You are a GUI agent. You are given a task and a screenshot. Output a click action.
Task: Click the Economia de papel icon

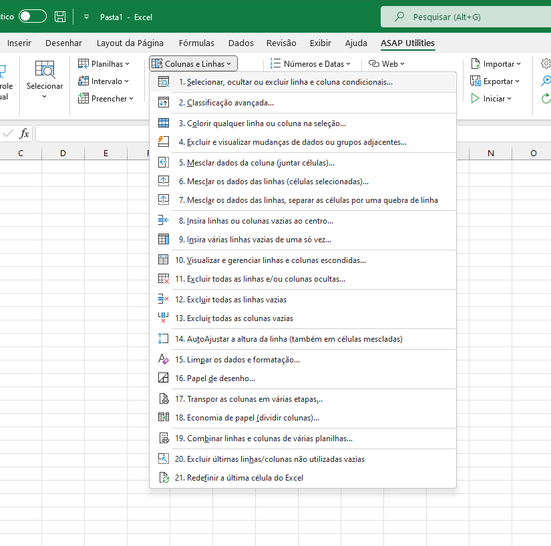point(164,417)
